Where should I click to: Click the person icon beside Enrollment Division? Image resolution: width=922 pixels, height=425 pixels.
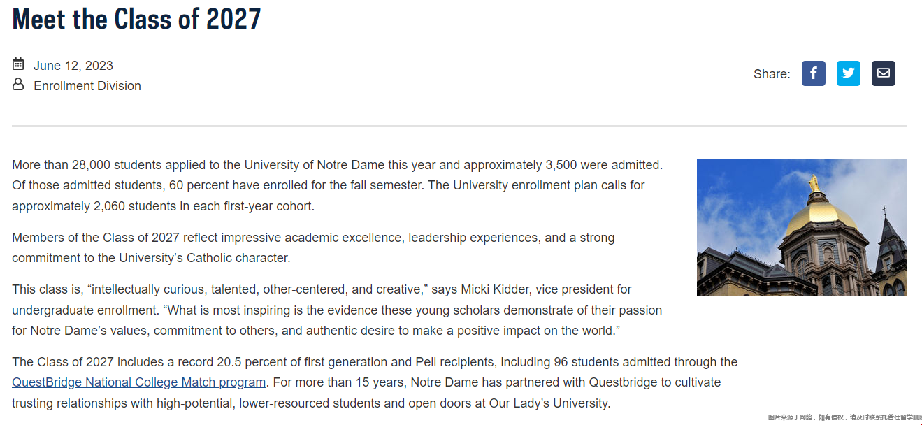(18, 85)
